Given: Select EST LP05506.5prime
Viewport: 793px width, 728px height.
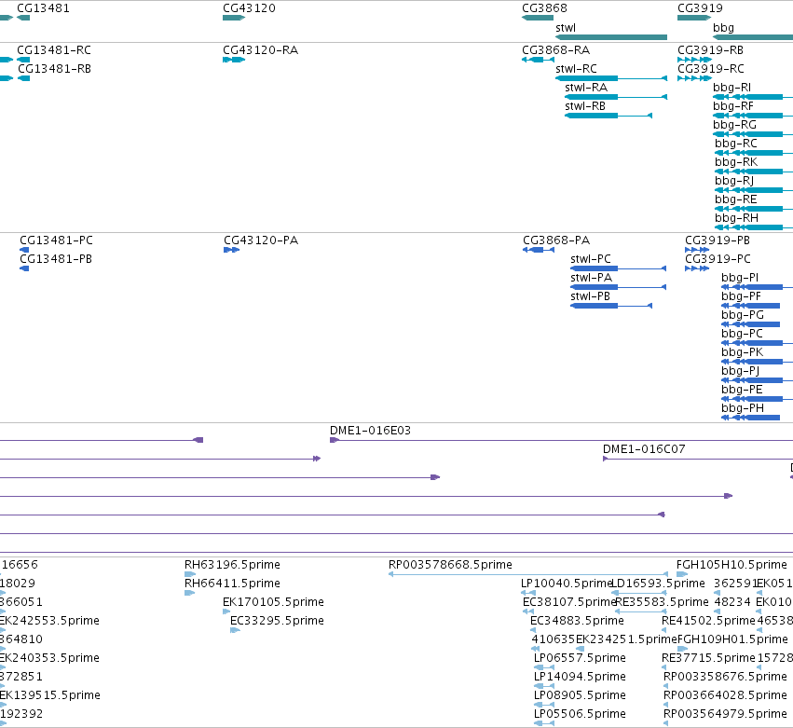Looking at the screenshot, I should click(x=544, y=724).
